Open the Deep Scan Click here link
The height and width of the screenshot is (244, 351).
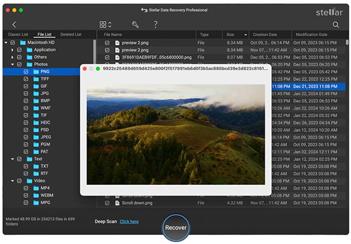coord(129,221)
